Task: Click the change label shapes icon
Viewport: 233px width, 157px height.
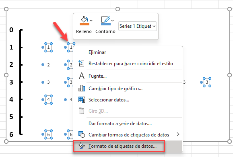Action: click(x=82, y=134)
